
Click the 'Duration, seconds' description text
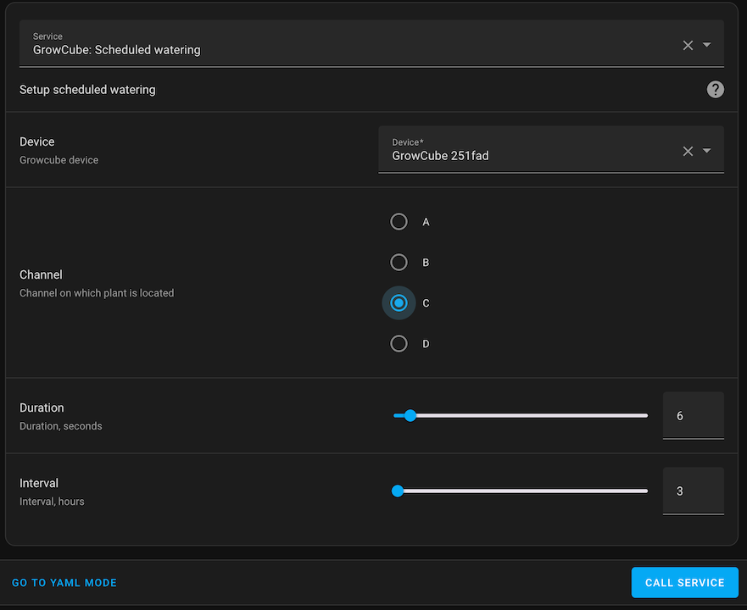pos(60,426)
